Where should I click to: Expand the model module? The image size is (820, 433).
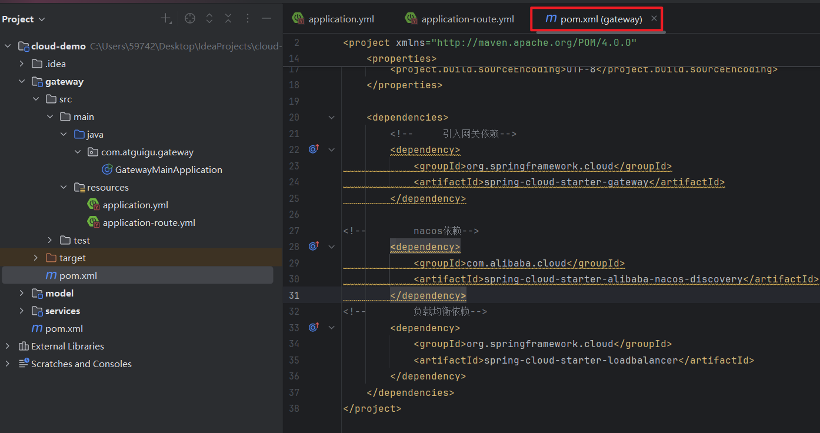[x=22, y=293]
